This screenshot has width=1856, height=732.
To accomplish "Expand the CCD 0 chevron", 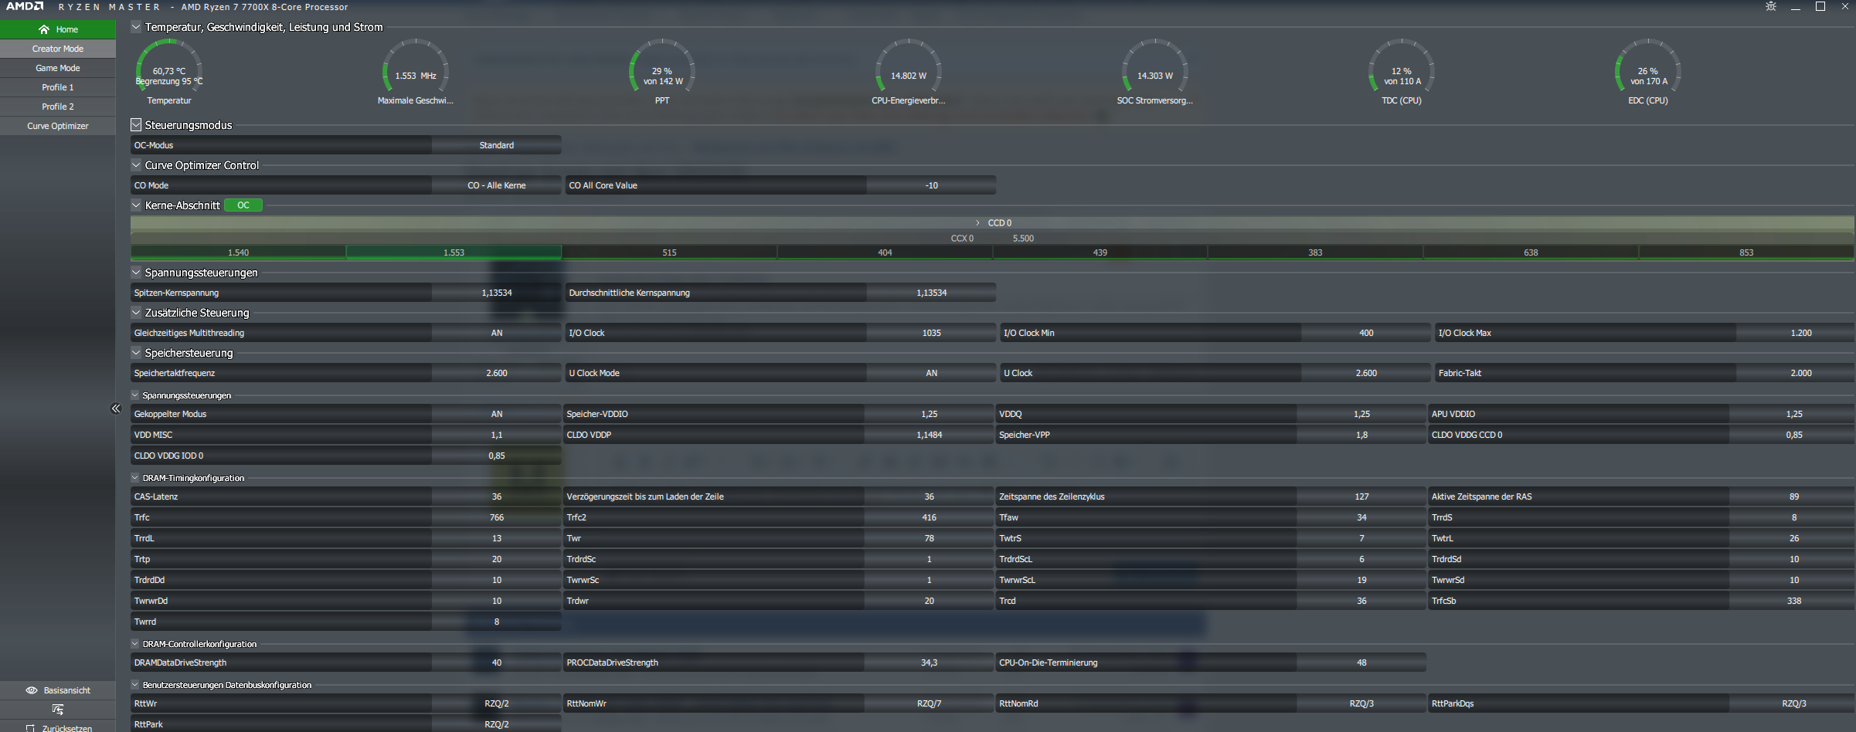I will point(977,222).
